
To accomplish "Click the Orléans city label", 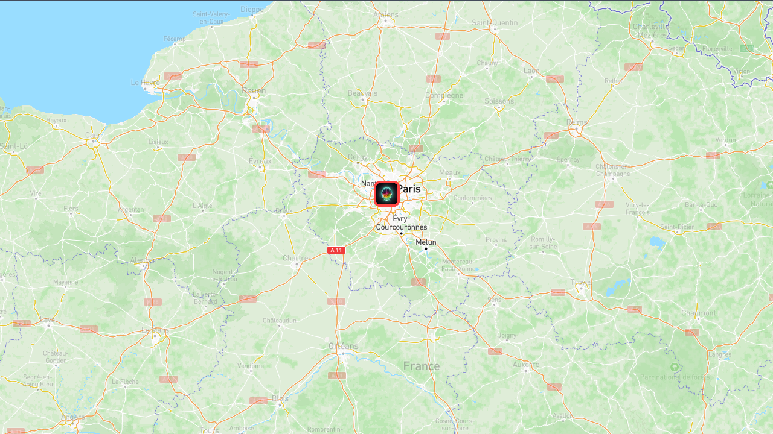I will pos(344,346).
